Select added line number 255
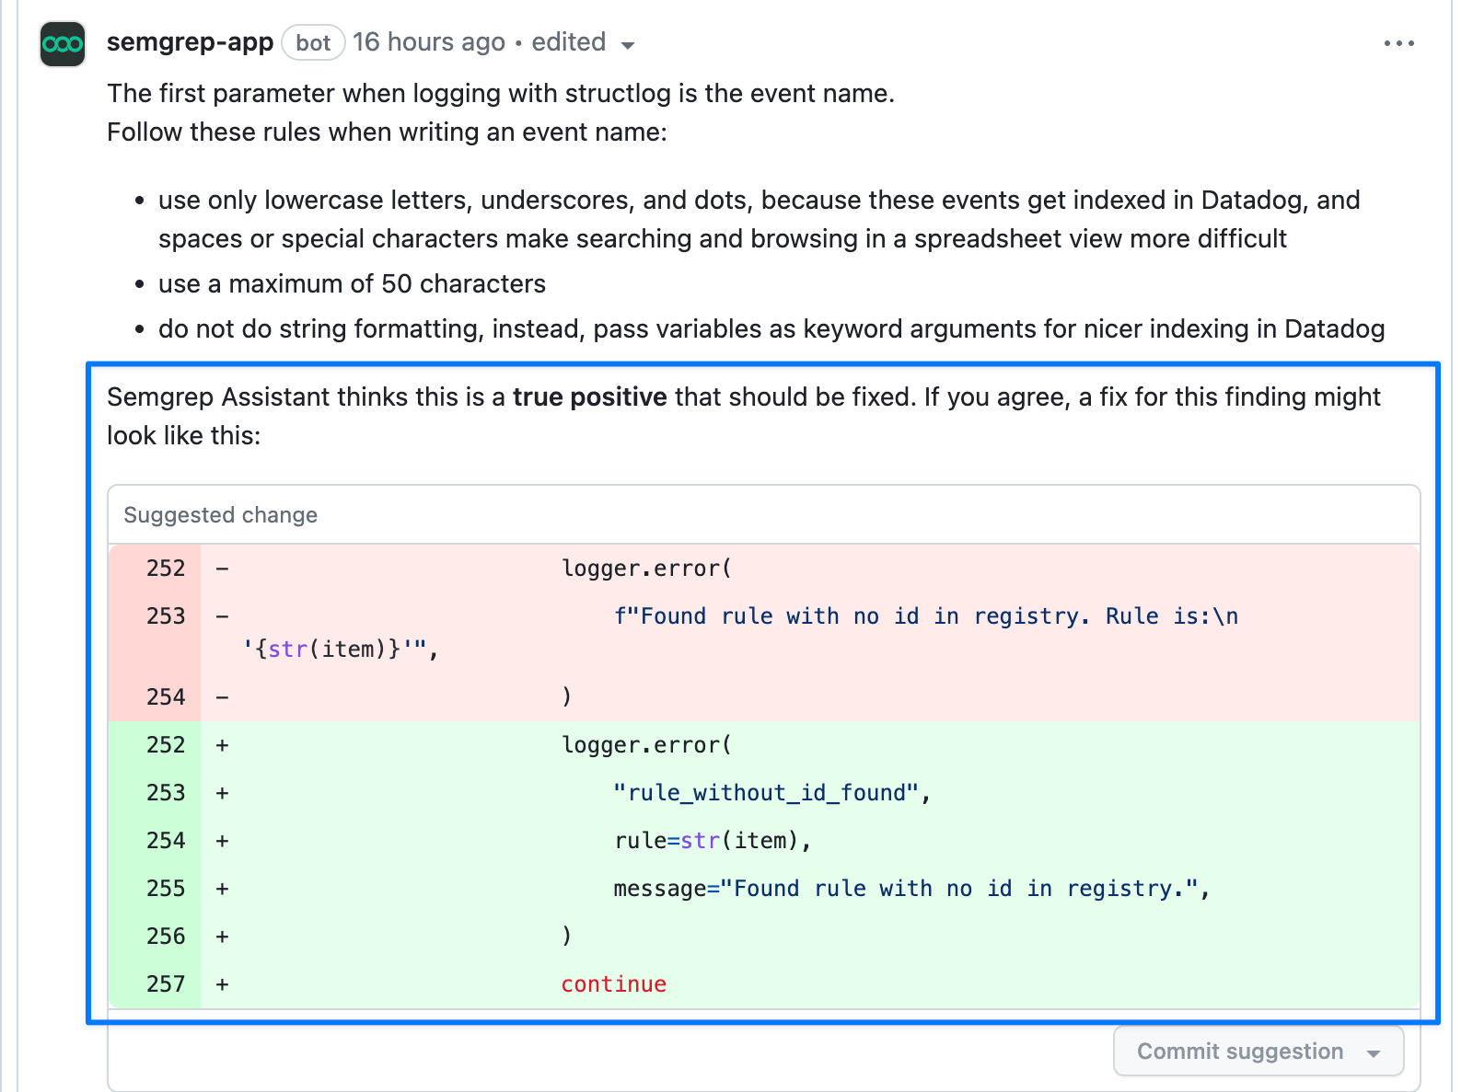 tap(166, 889)
